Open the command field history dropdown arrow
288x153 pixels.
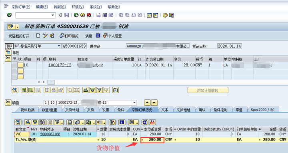(53, 16)
